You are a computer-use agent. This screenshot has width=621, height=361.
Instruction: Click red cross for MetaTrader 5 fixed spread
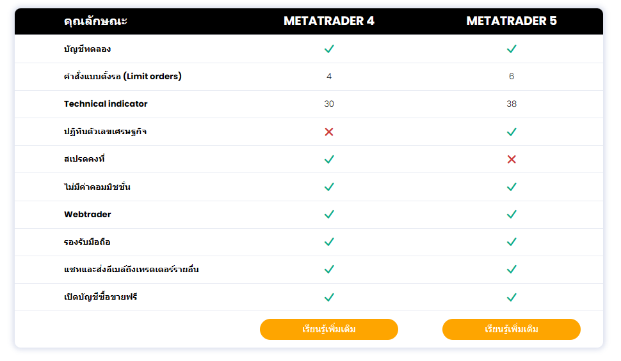tap(512, 159)
